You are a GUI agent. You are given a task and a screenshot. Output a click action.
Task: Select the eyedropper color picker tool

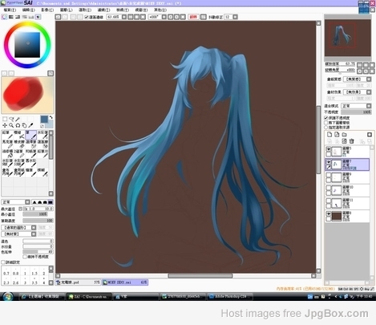pyautogui.click(x=30, y=125)
